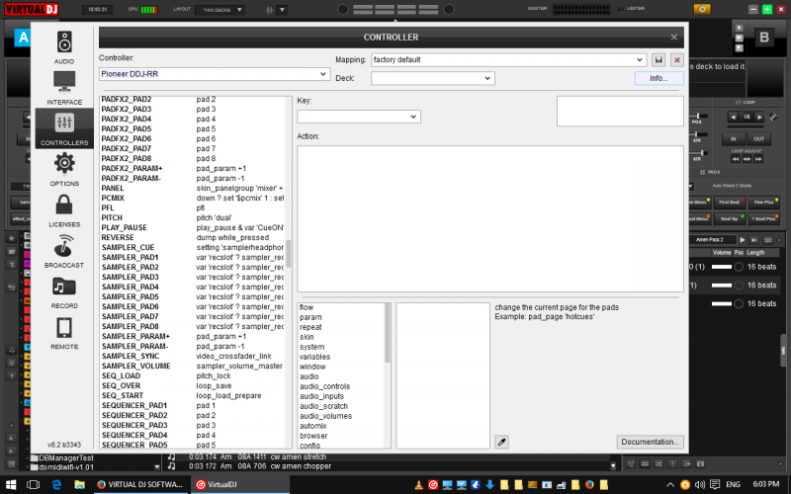Open the Key dropdown
The width and height of the screenshot is (791, 494).
tap(359, 117)
